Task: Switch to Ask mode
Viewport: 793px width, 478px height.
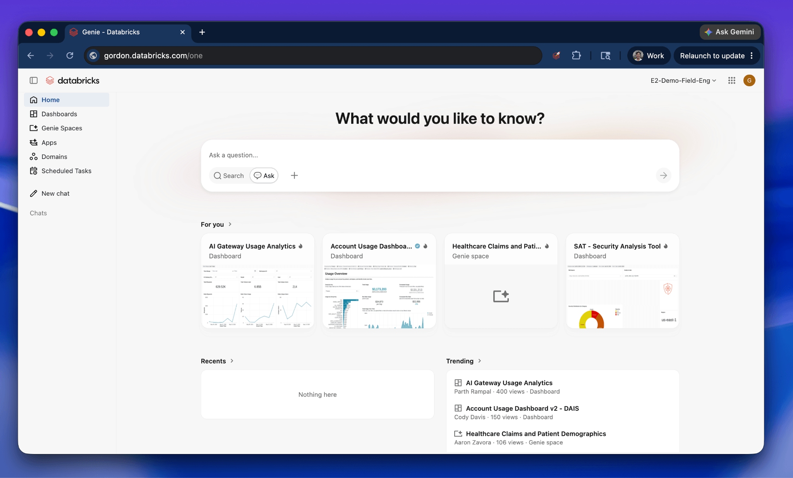Action: click(x=264, y=176)
